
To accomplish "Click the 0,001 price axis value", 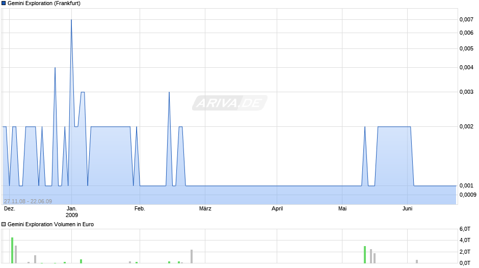I will click(x=466, y=185).
